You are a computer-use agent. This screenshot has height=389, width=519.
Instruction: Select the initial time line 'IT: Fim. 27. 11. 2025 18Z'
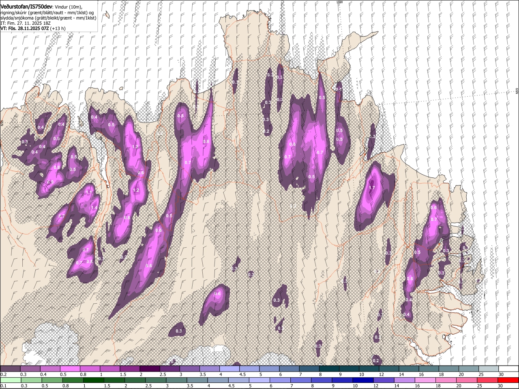click(x=25, y=23)
